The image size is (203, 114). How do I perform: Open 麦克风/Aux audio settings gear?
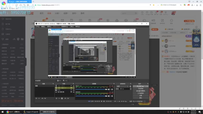[112, 89]
